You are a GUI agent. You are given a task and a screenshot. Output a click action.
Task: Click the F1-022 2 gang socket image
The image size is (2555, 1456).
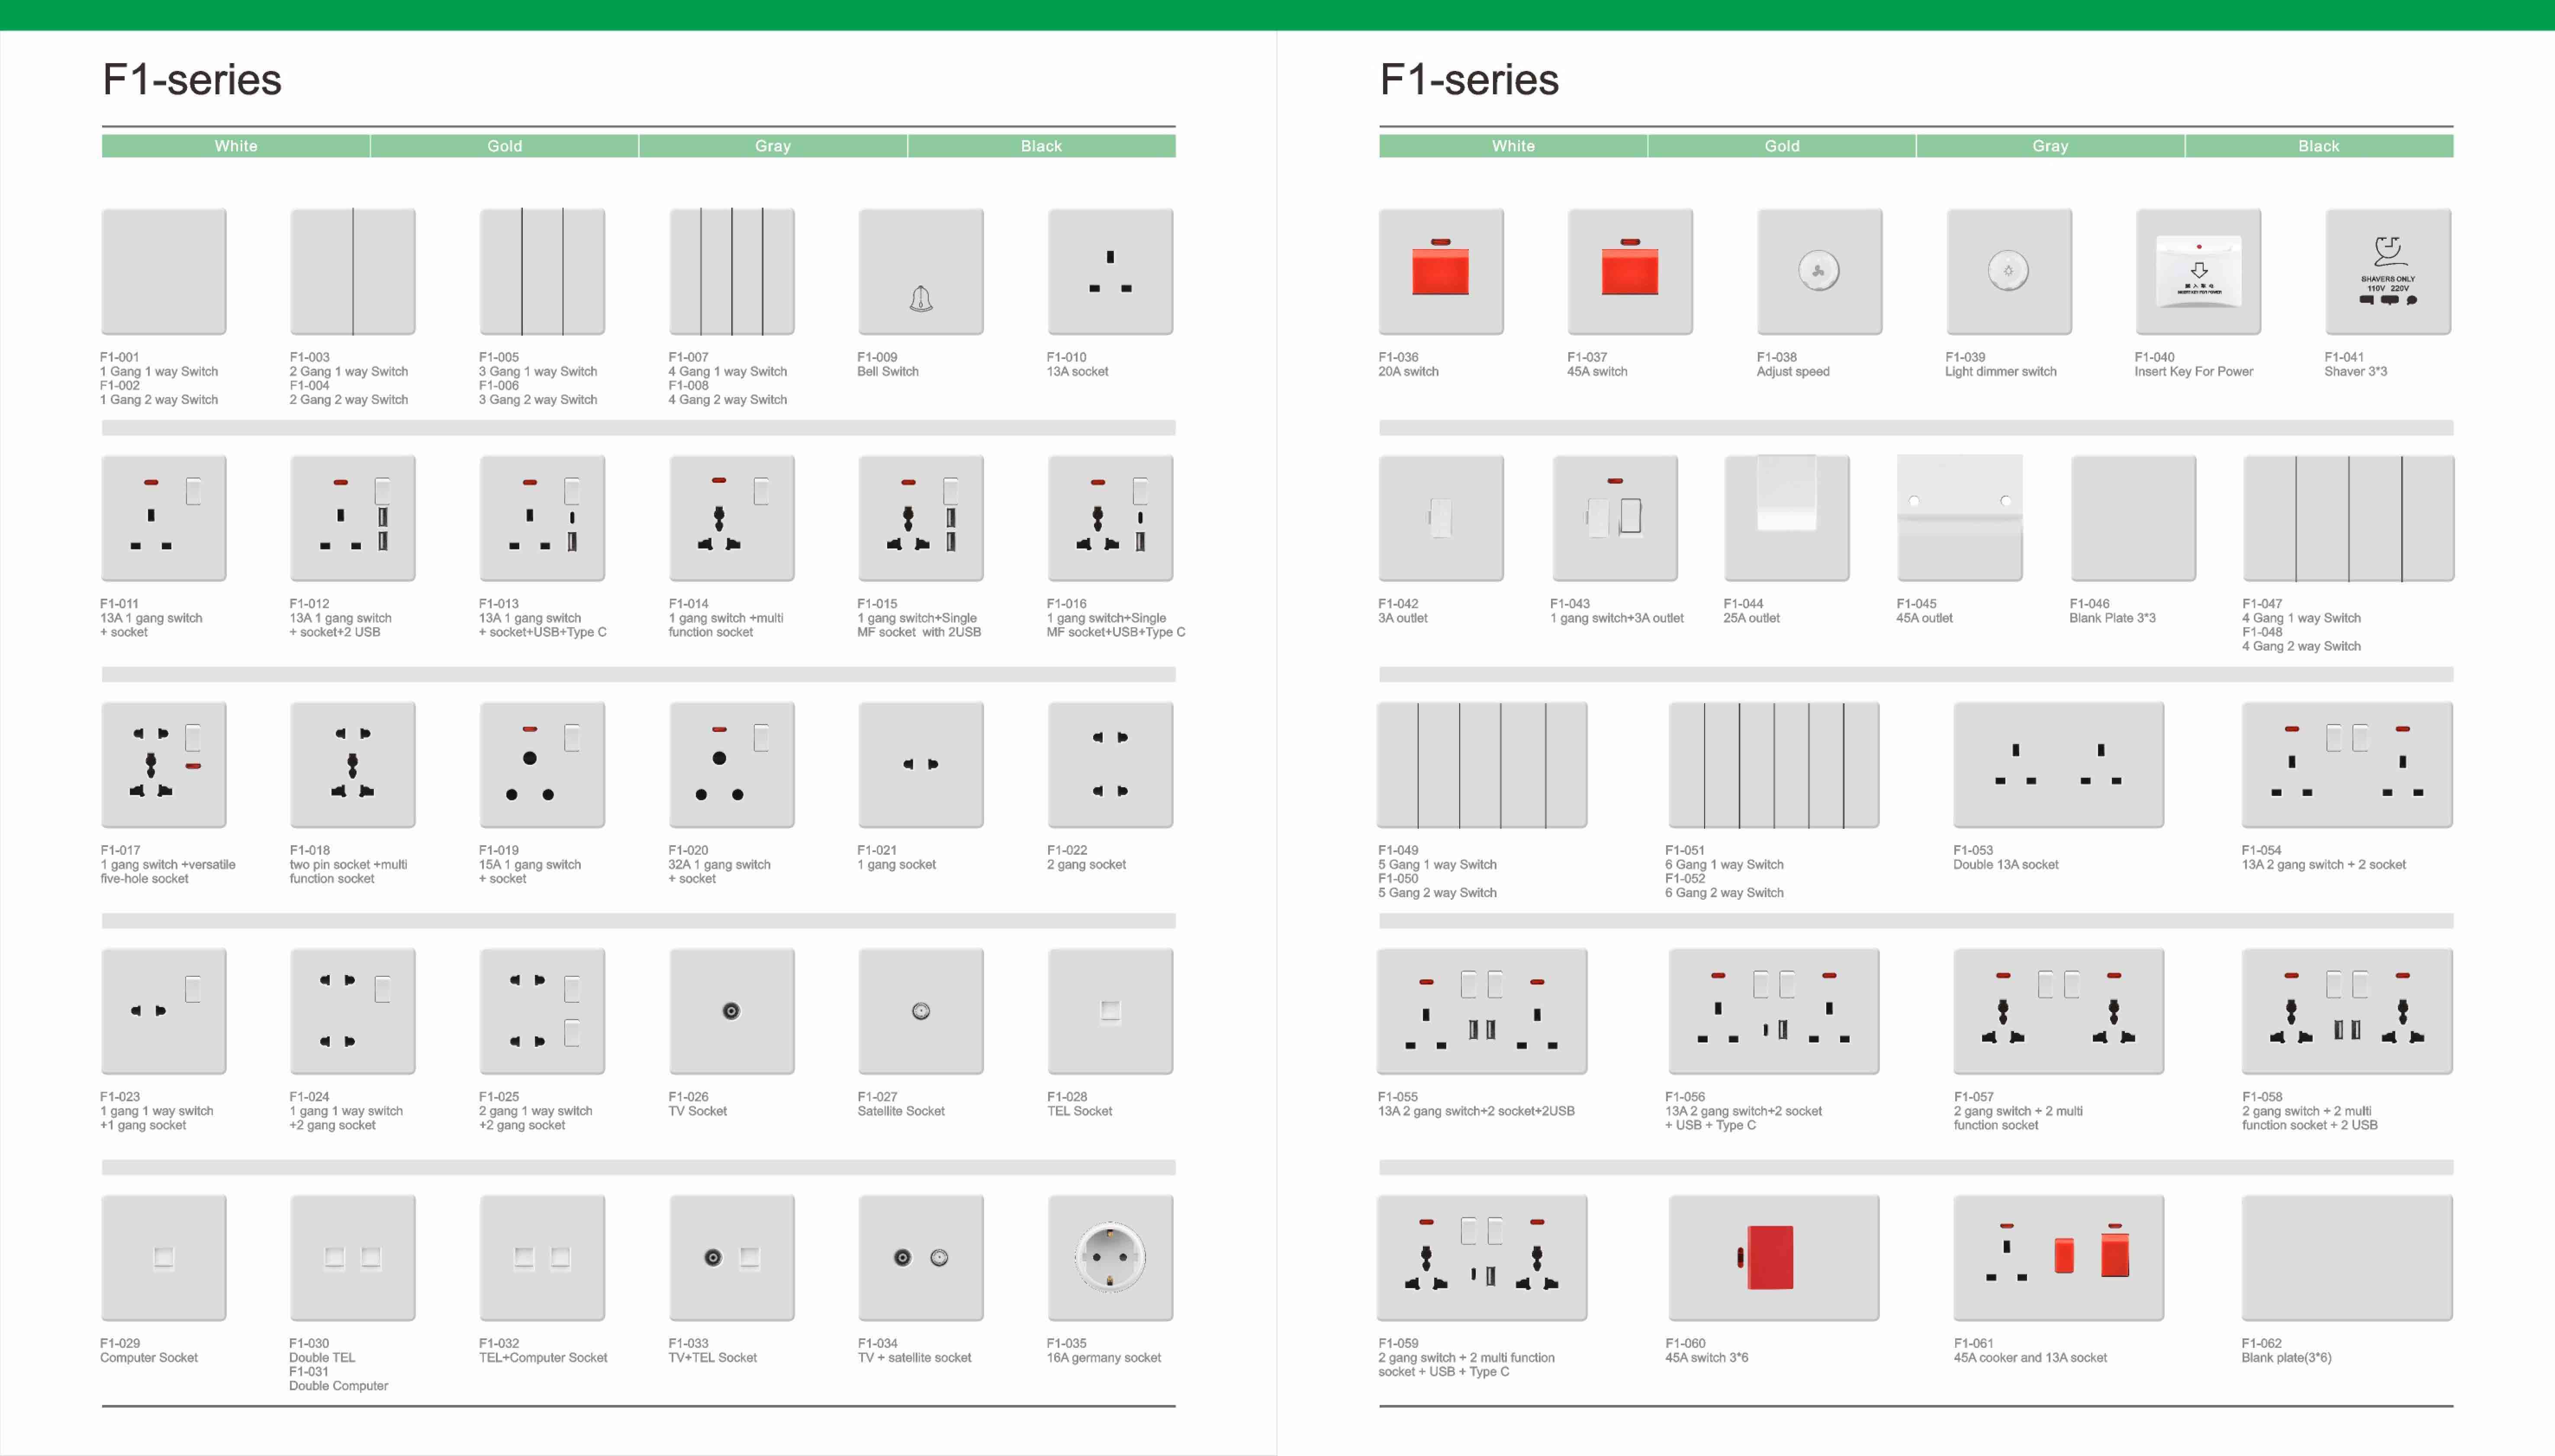[x=1110, y=765]
